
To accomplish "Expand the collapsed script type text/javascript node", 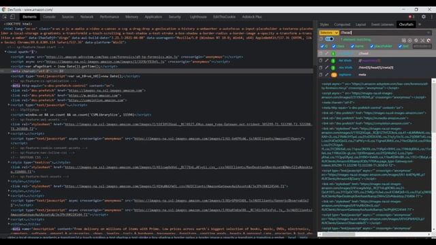I will tap(9, 105).
